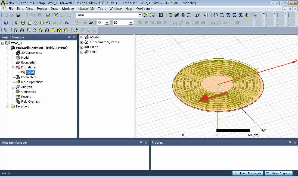Open a project file via folder icon
The width and height of the screenshot is (298, 177).
tap(12, 15)
